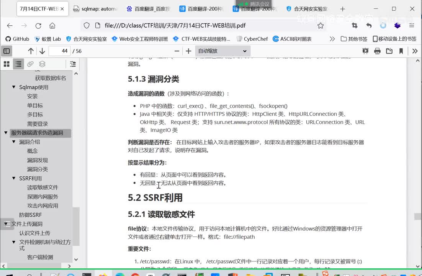
Task: Open the browser home page
Action: pos(52,26)
